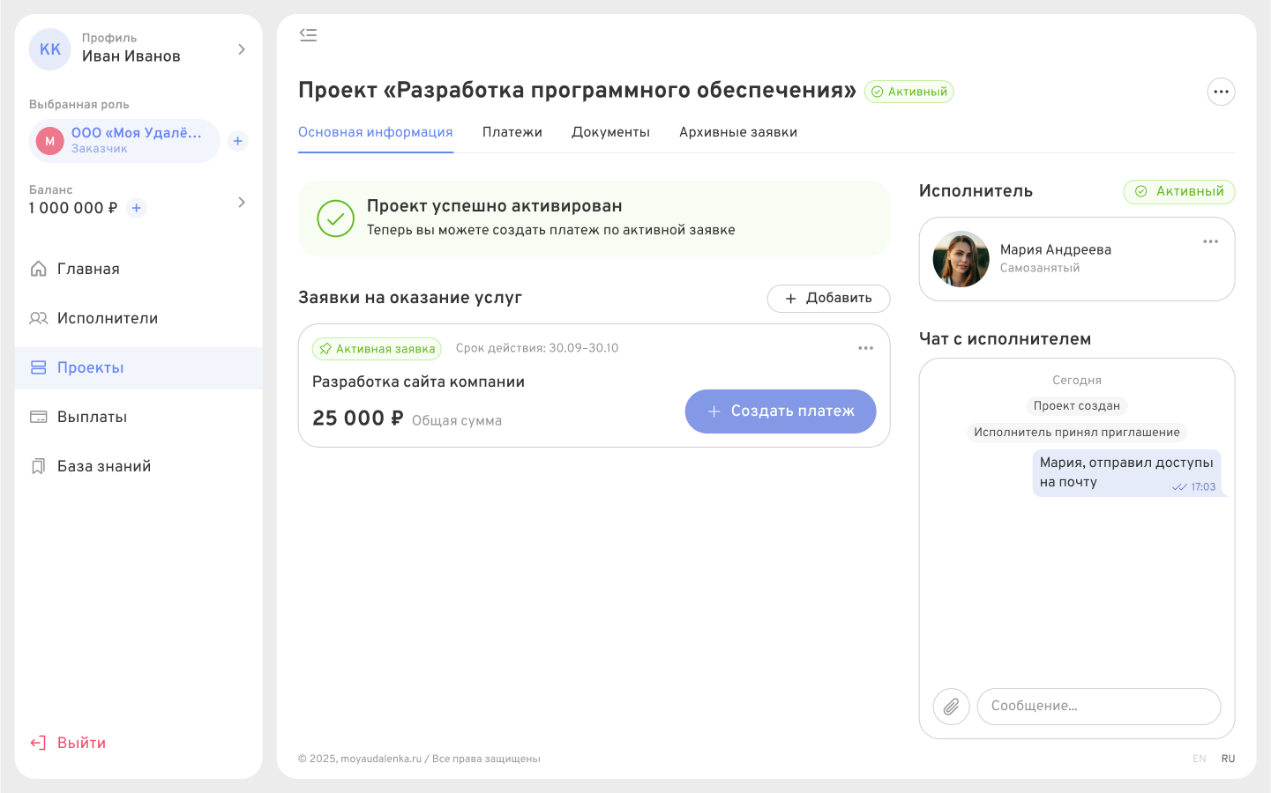
Task: Open the options menu on Мария Андреева's card
Action: tap(1210, 241)
